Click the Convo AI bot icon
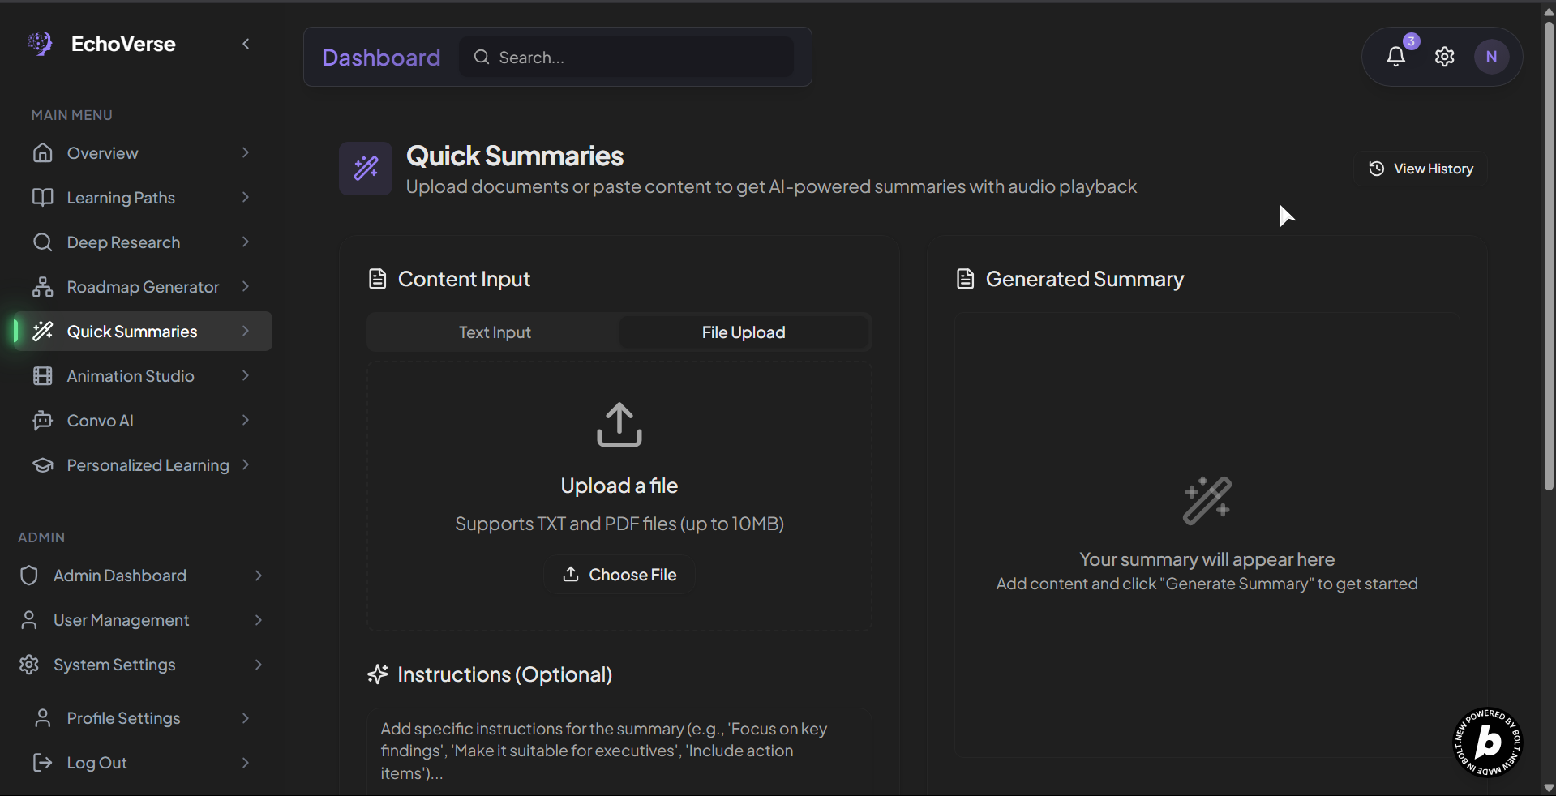This screenshot has height=796, width=1556. [42, 421]
